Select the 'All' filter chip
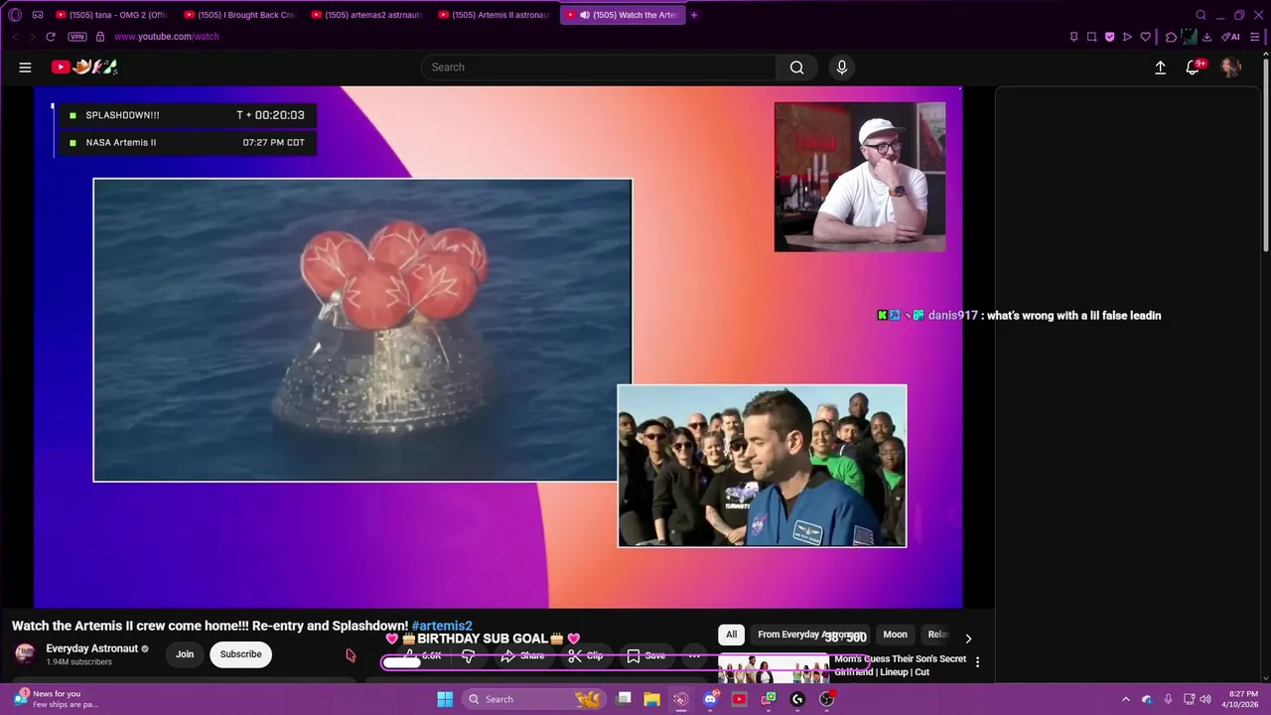Viewport: 1271px width, 715px height. point(731,635)
